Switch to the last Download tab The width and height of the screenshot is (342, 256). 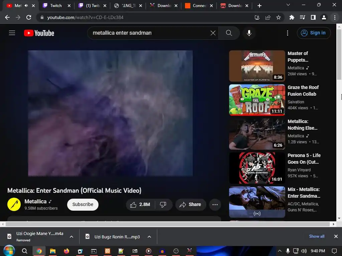pyautogui.click(x=235, y=6)
